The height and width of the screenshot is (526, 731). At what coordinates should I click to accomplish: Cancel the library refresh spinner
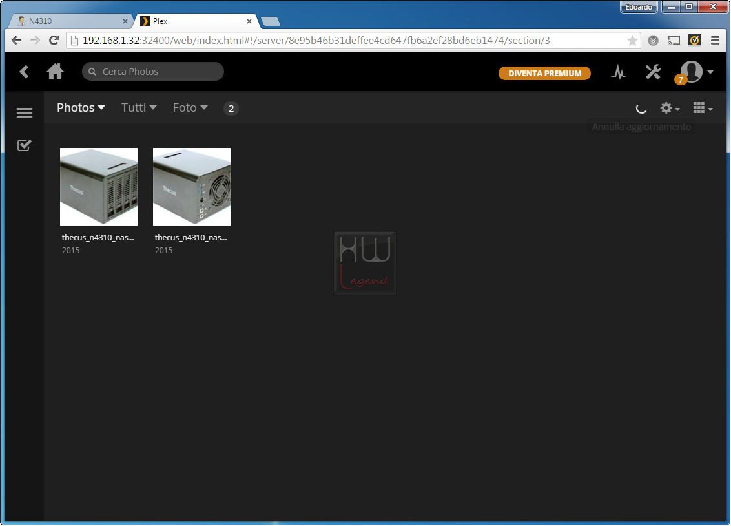click(641, 109)
